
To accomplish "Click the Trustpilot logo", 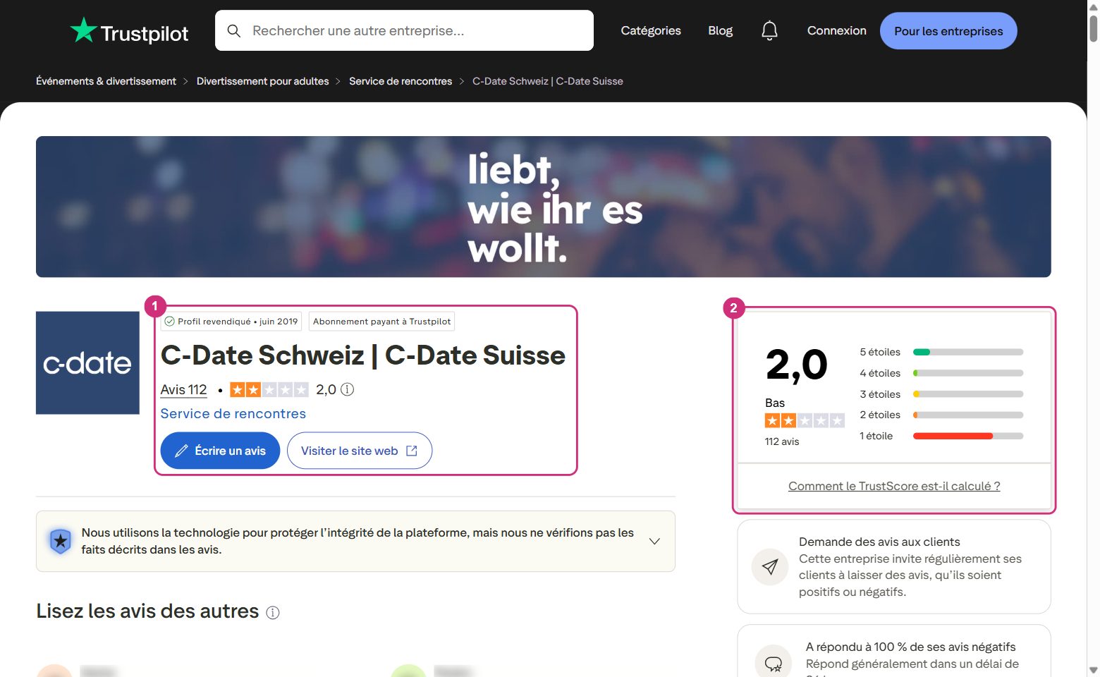I will tap(129, 31).
